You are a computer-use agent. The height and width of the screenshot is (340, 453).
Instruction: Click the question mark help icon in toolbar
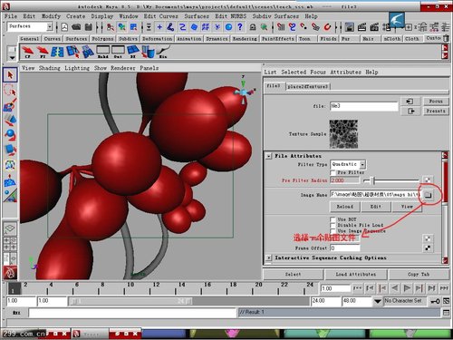pos(240,27)
